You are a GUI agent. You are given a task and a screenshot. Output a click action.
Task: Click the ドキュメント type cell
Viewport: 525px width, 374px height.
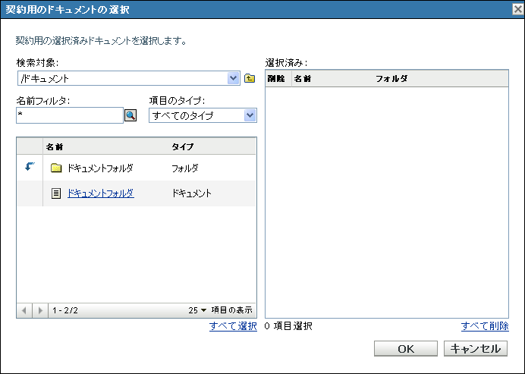pyautogui.click(x=191, y=193)
